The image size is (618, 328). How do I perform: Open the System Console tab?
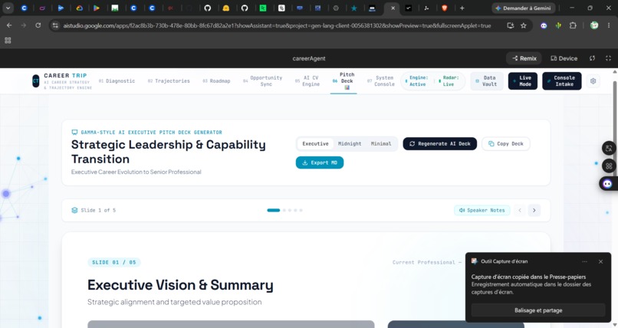click(381, 81)
